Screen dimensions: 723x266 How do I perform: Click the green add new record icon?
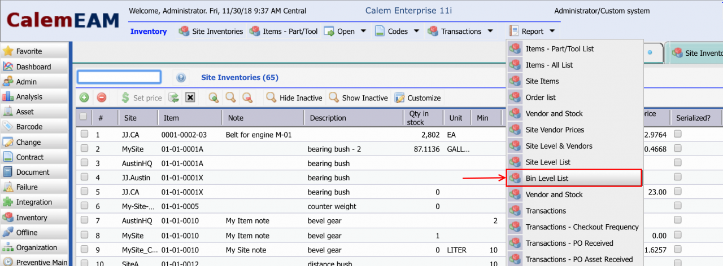click(x=84, y=97)
